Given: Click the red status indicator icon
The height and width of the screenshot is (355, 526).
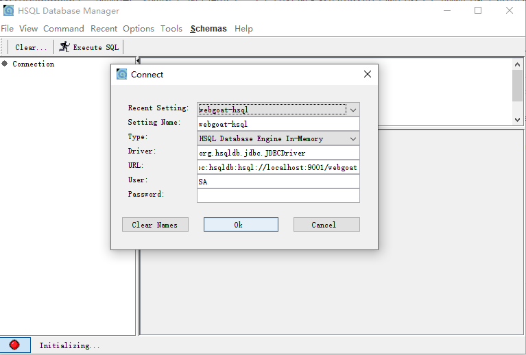Looking at the screenshot, I should (x=14, y=345).
